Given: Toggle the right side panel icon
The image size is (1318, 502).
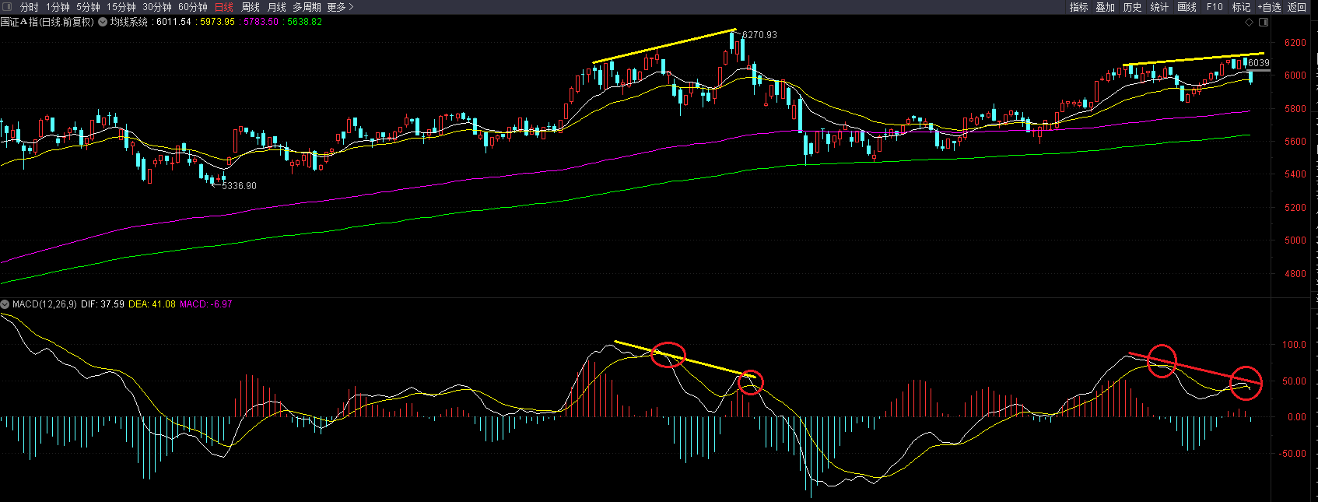Looking at the screenshot, I should pos(1264,22).
